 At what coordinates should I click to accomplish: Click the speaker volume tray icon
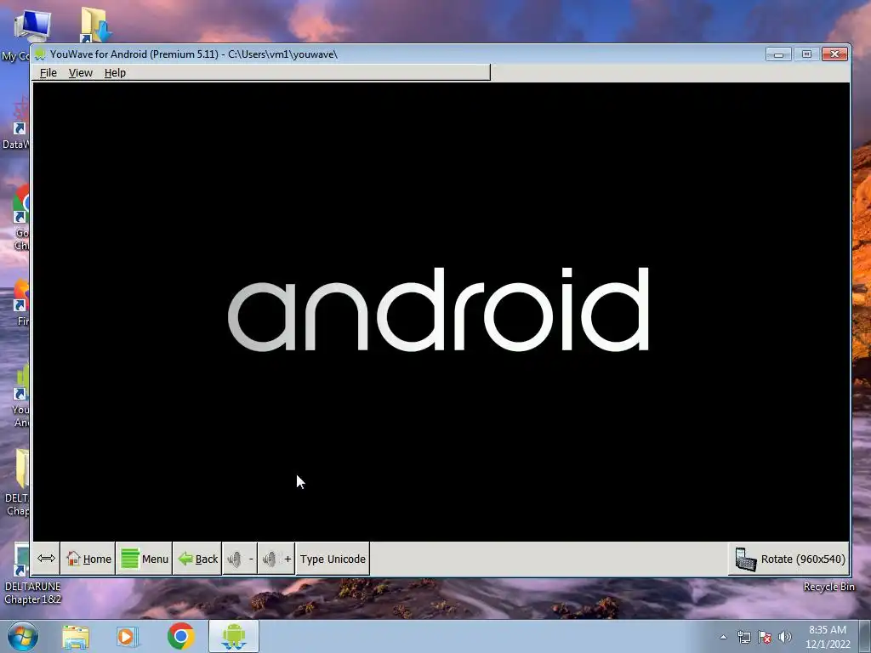[785, 637]
